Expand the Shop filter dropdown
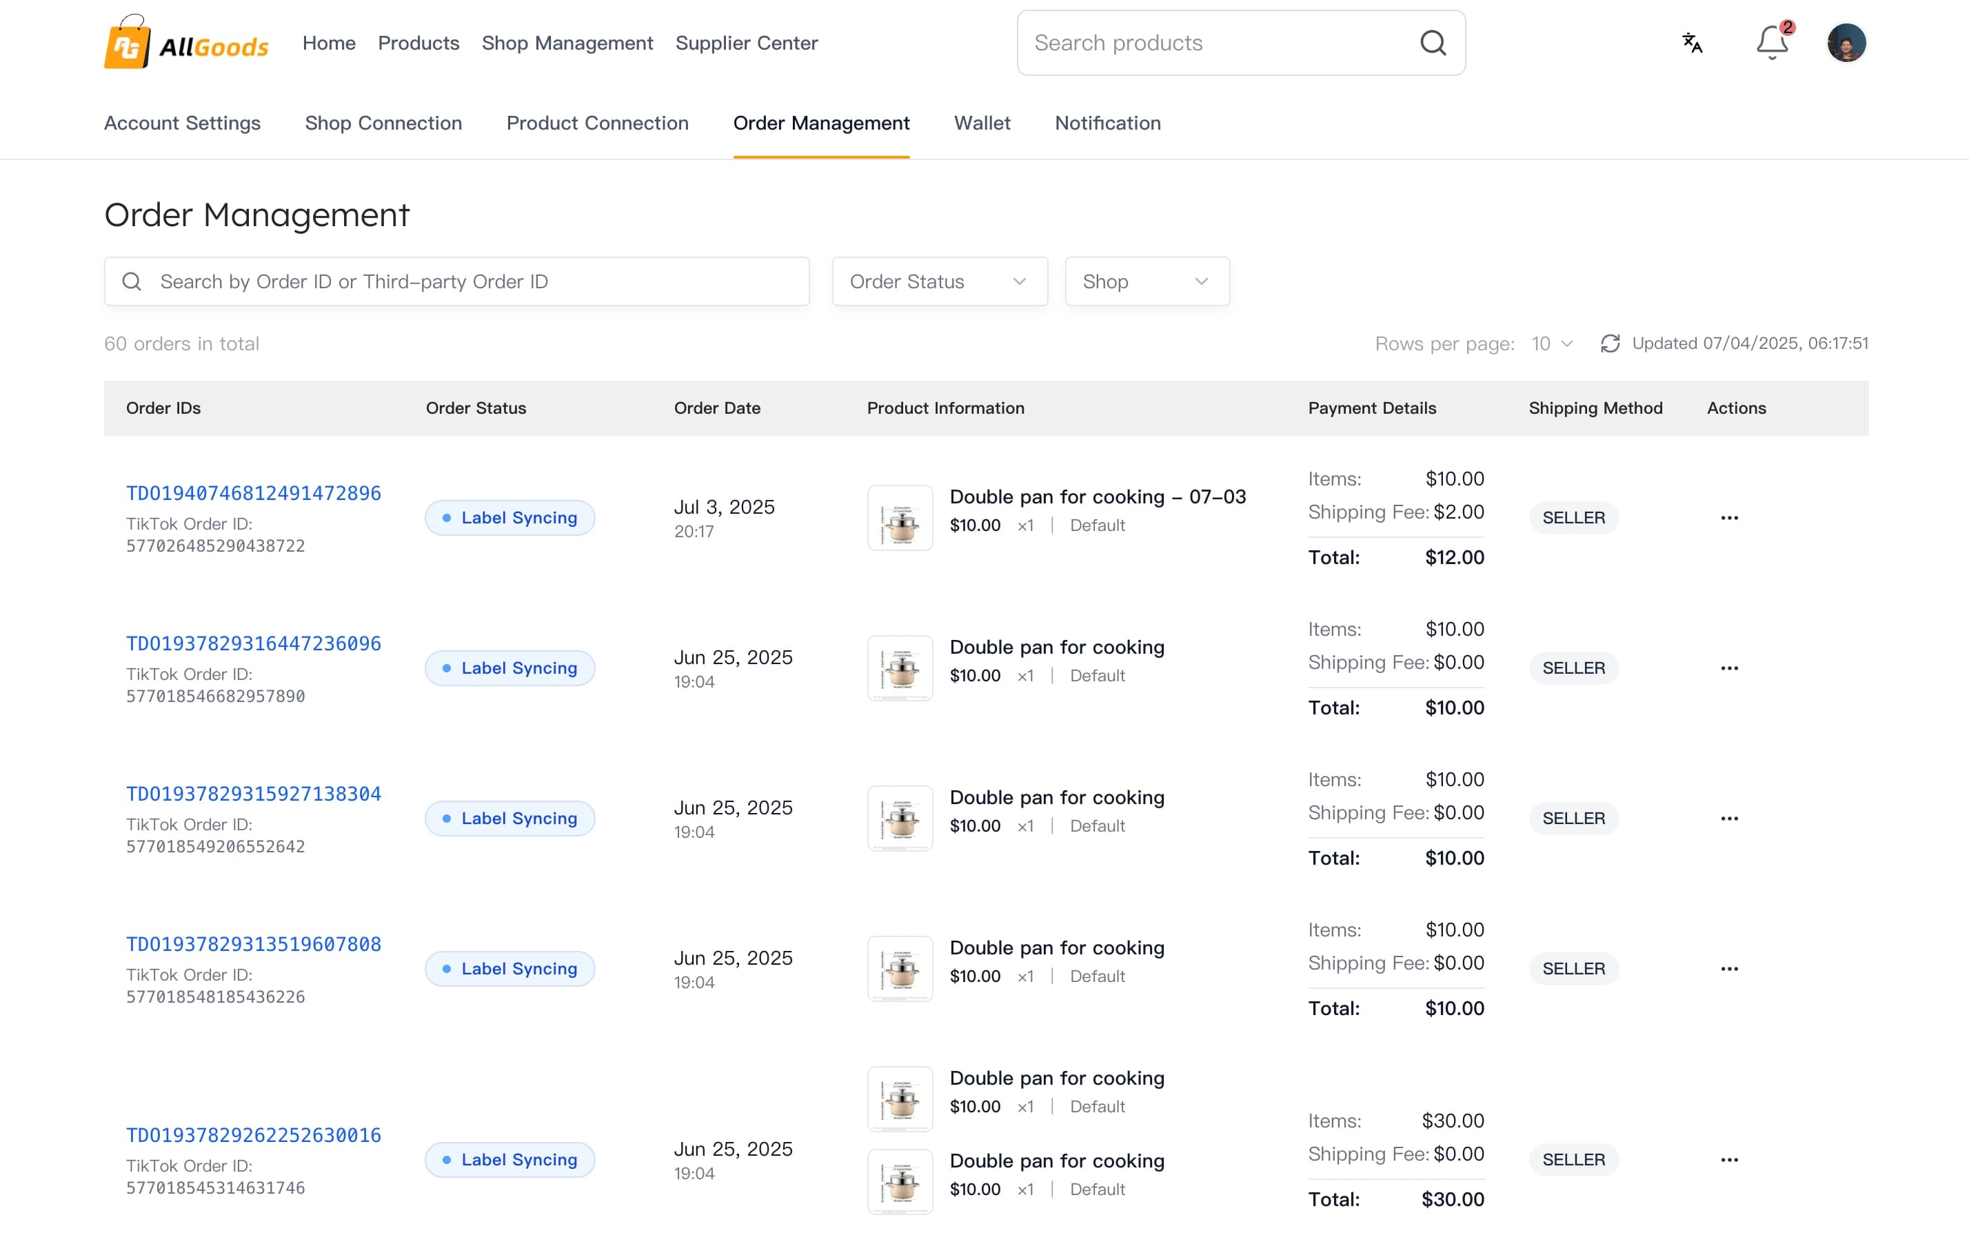The height and width of the screenshot is (1233, 1969). point(1146,281)
